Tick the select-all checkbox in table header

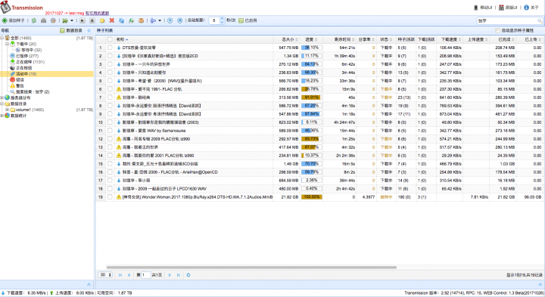[110, 39]
